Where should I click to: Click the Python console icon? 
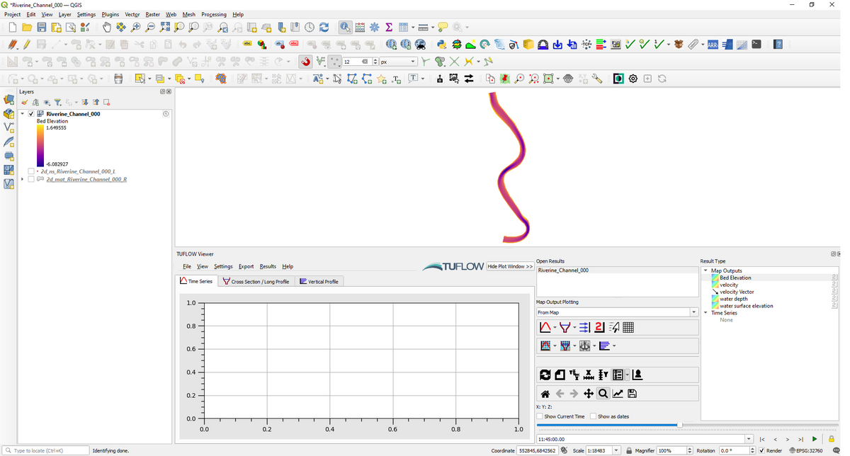click(x=441, y=45)
